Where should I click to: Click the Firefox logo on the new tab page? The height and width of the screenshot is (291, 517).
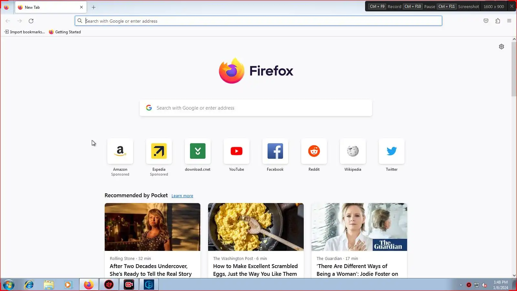[256, 70]
